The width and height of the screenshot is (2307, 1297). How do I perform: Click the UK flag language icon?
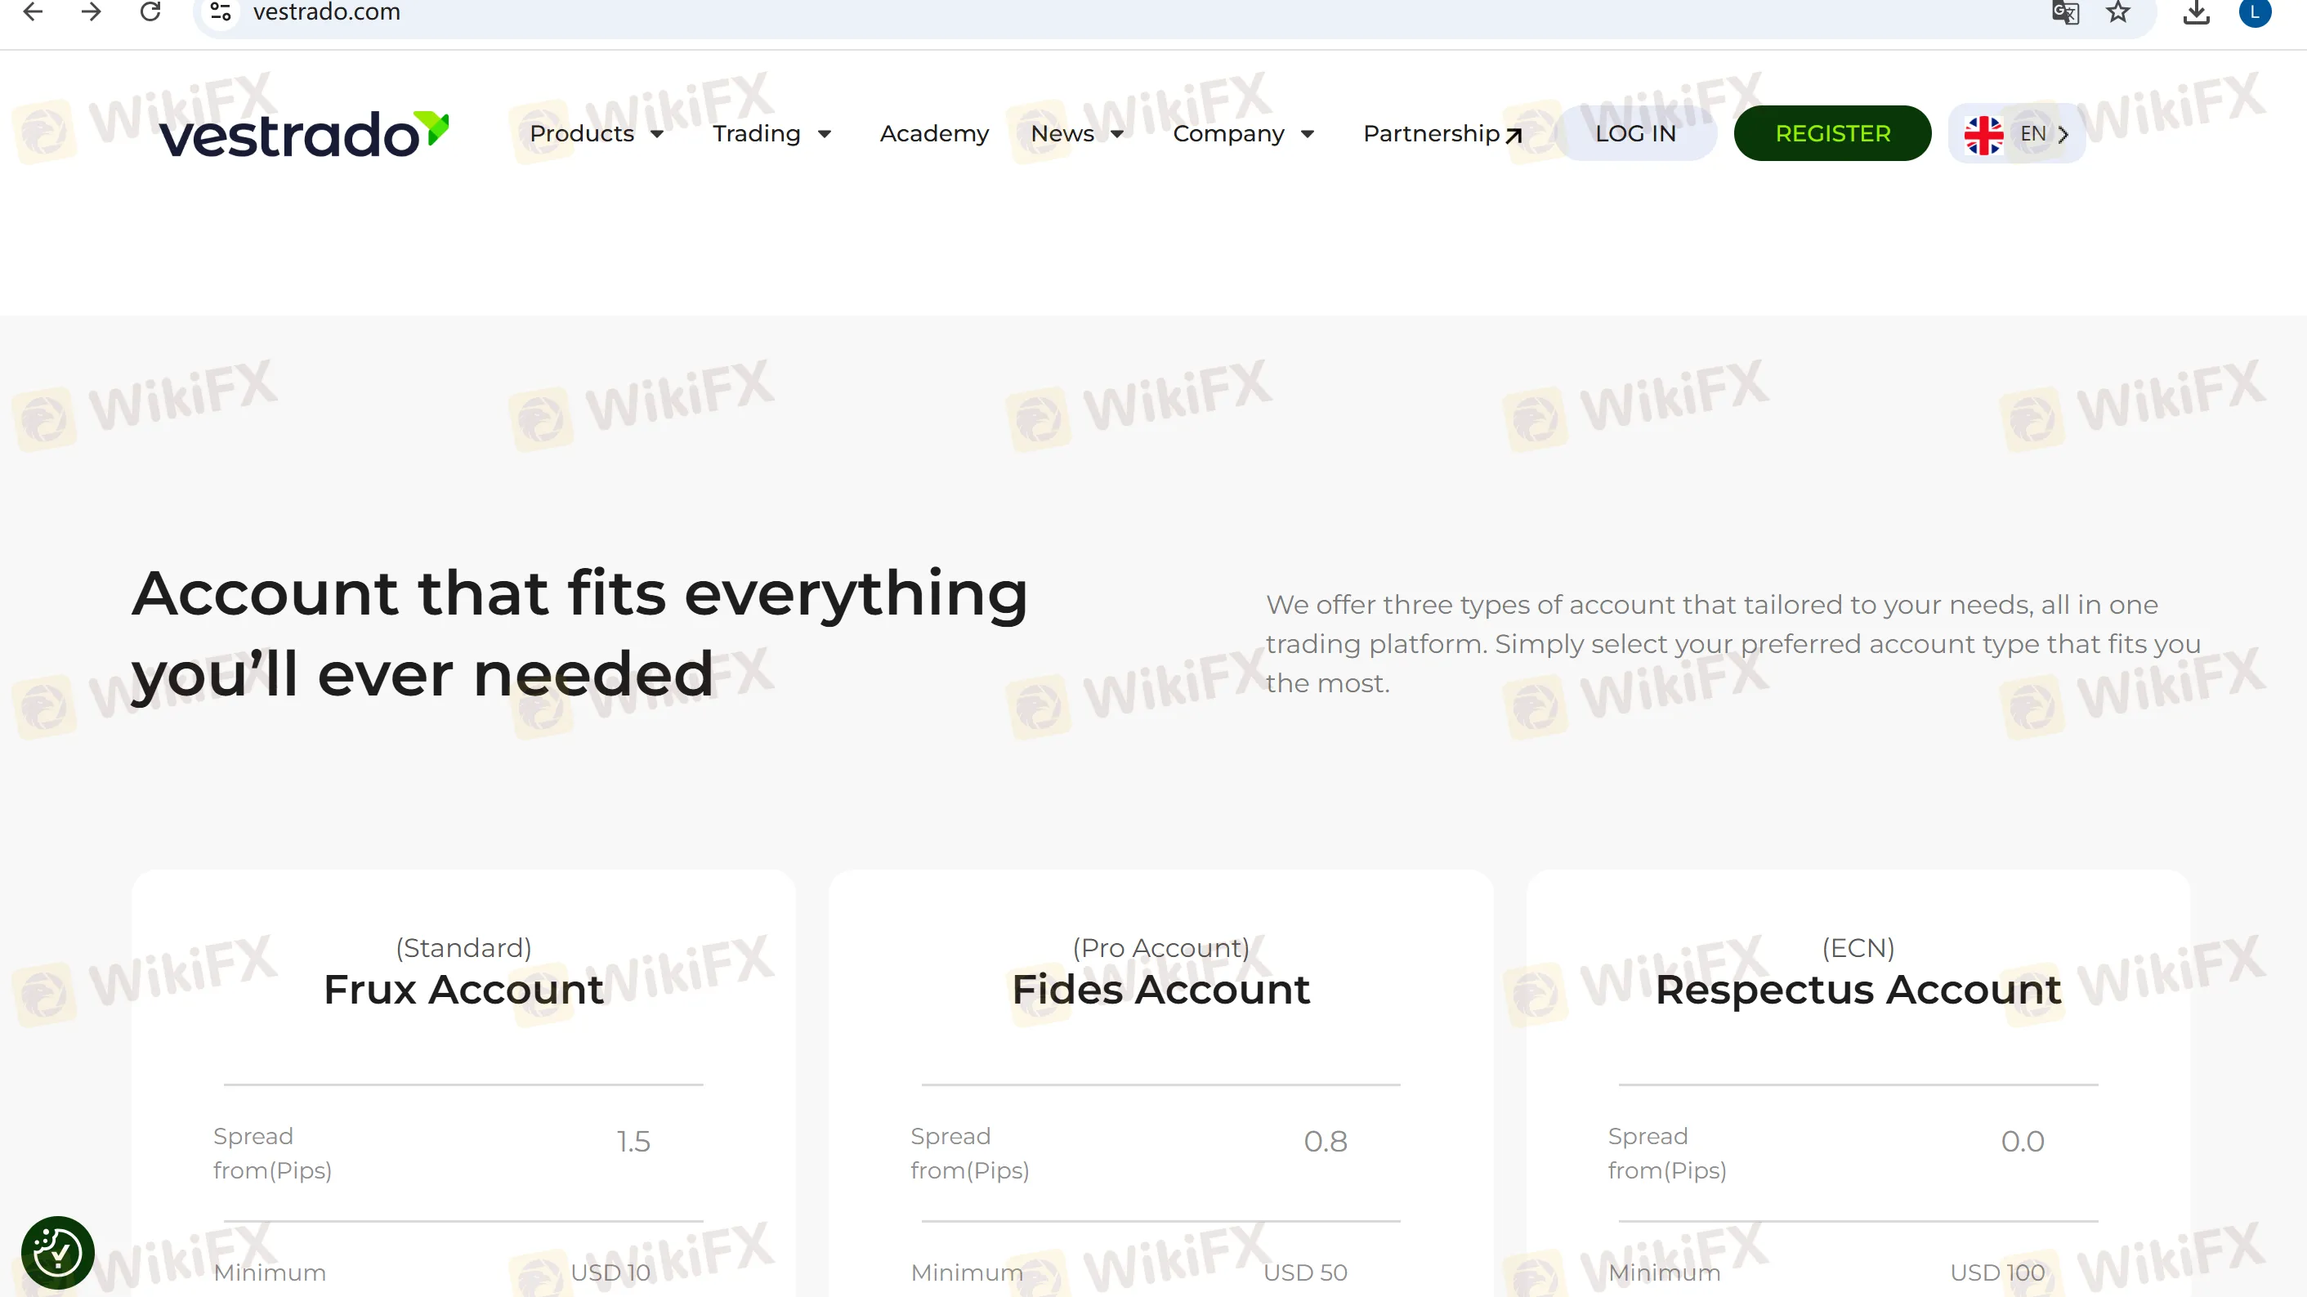tap(1983, 134)
